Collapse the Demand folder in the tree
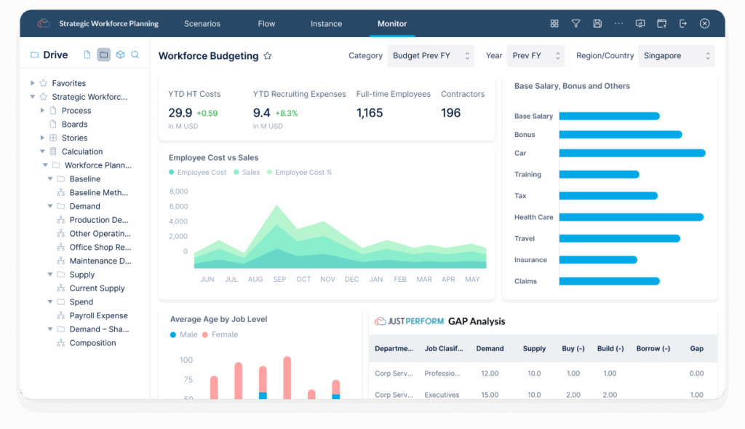The height and width of the screenshot is (429, 745). tap(49, 206)
